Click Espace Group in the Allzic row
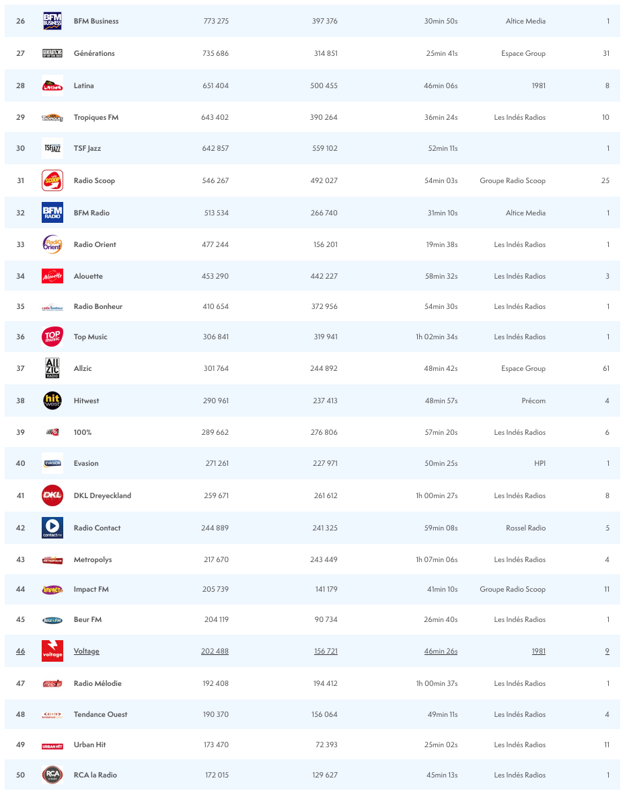Image resolution: width=627 pixels, height=795 pixels. coord(523,368)
